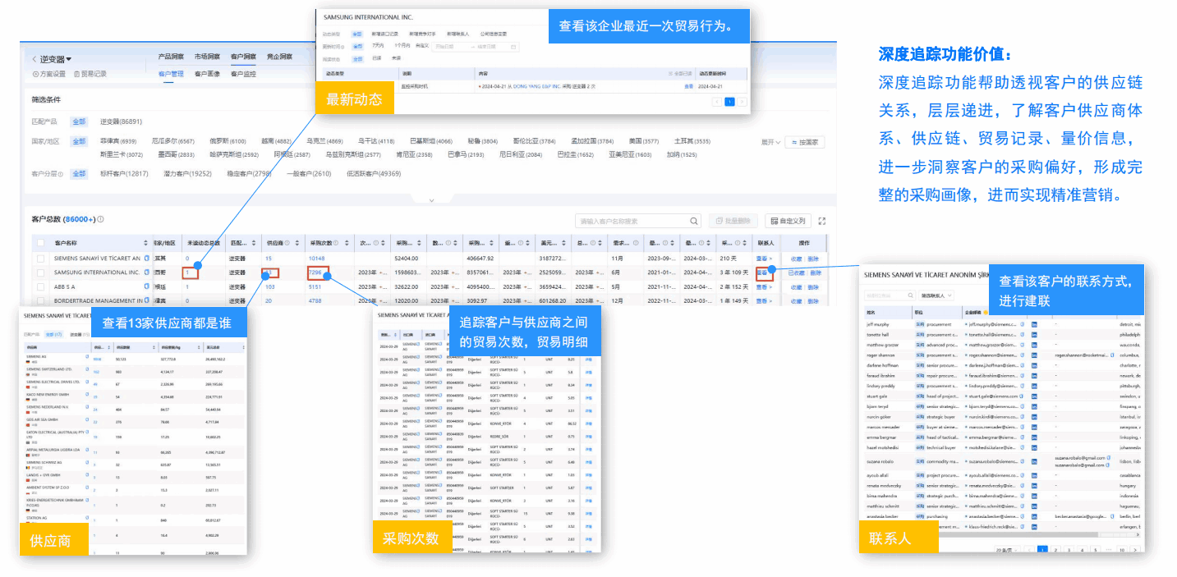The height and width of the screenshot is (577, 1177).
Task: Open the 逆变器 dropdown at top left
Action: tap(54, 57)
